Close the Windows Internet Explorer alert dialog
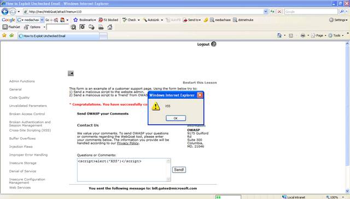Image resolution: width=350 pixels, height=199 pixels. click(x=200, y=95)
